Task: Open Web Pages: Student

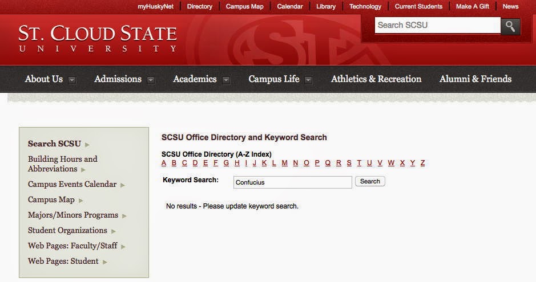Action: tap(63, 261)
